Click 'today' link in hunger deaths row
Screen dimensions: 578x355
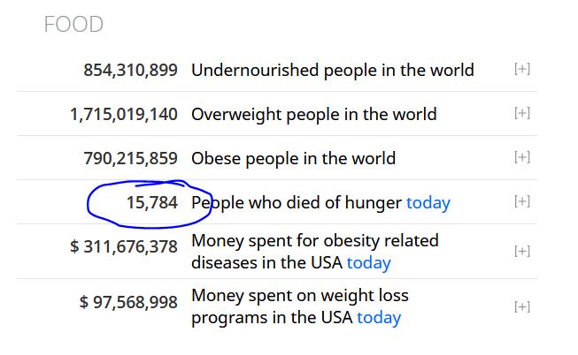coord(428,203)
